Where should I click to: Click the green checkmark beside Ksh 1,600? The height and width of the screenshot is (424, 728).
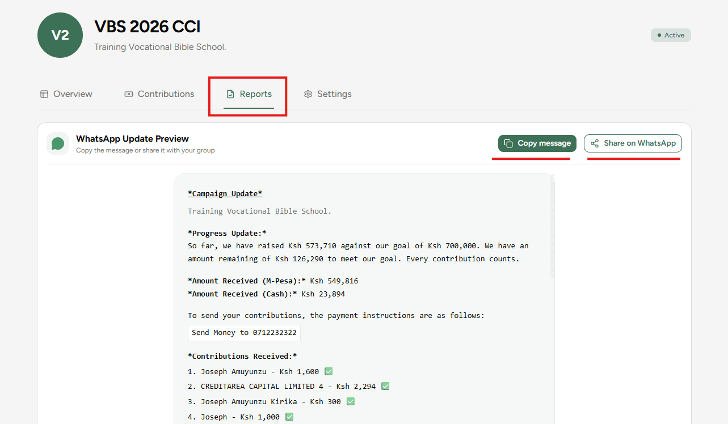tap(329, 372)
